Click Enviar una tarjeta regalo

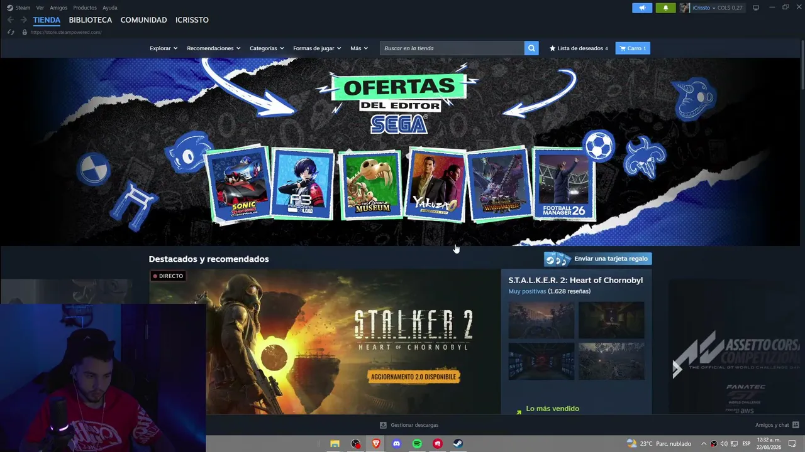(598, 259)
